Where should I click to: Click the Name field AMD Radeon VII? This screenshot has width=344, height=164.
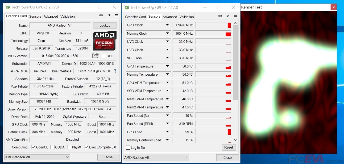[60, 25]
